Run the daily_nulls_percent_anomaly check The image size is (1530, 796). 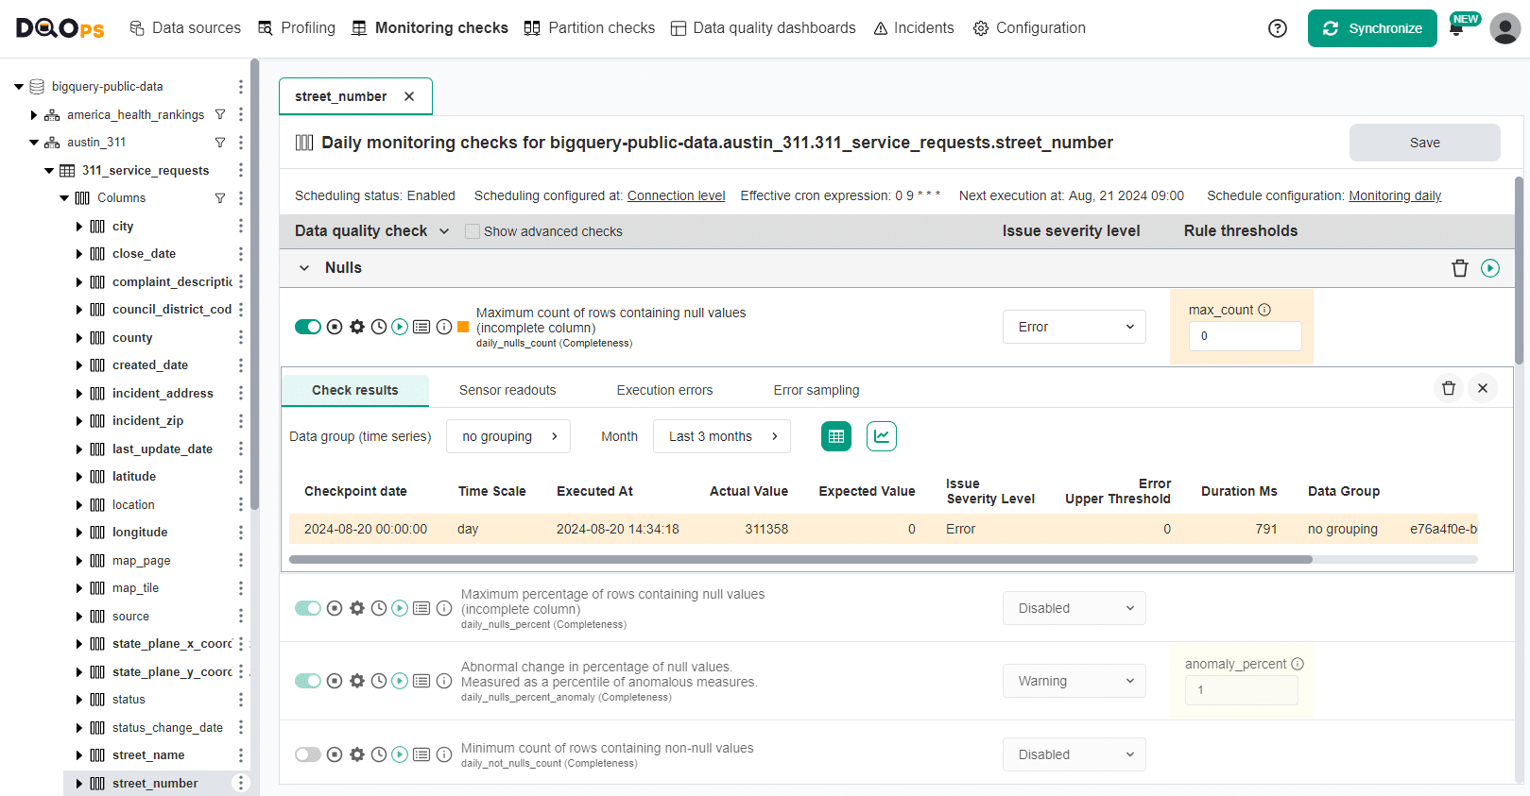[400, 681]
